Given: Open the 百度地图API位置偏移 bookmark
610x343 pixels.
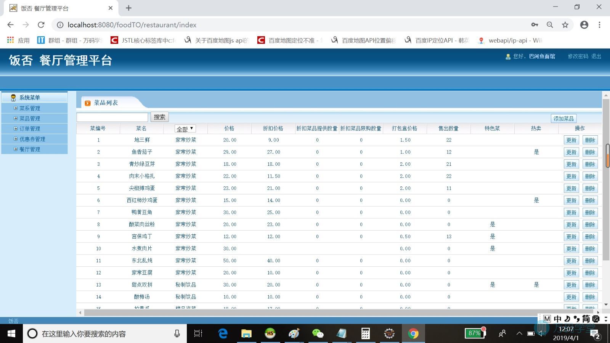Looking at the screenshot, I should coord(363,40).
